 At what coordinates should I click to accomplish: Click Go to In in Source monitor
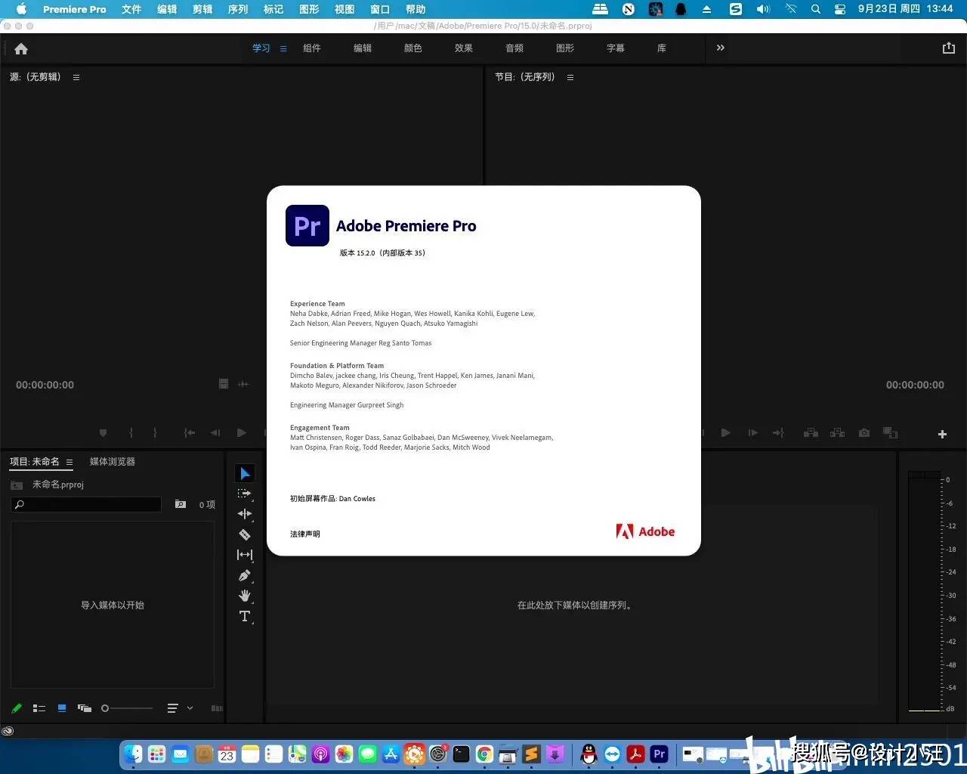(x=190, y=433)
